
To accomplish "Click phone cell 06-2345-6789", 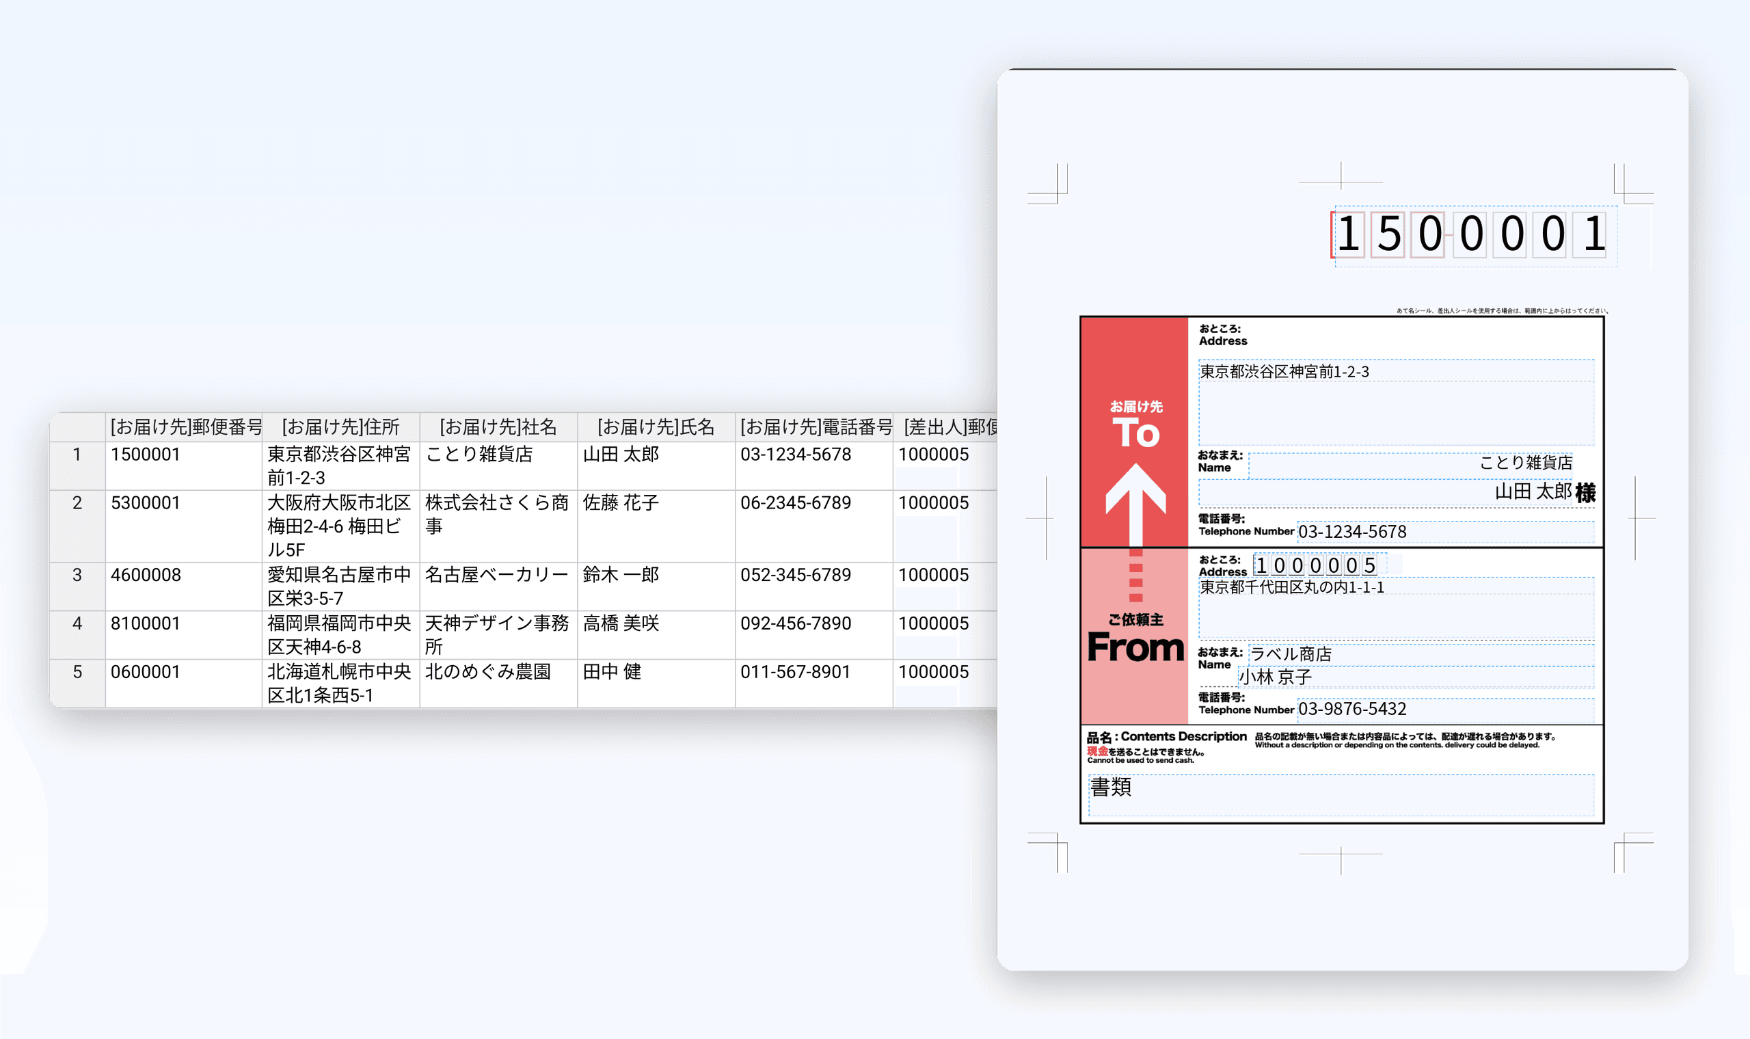I will 814,526.
